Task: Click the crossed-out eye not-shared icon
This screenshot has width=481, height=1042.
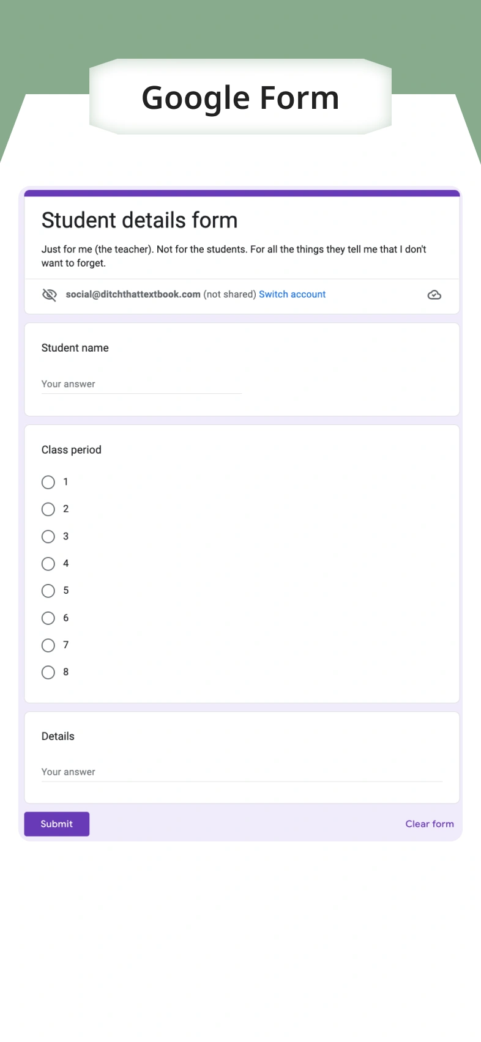Action: pos(49,295)
